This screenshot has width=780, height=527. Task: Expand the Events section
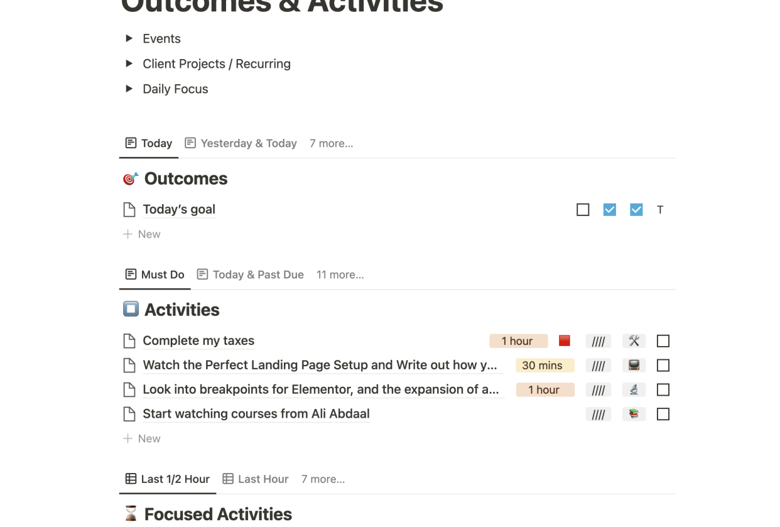(128, 38)
